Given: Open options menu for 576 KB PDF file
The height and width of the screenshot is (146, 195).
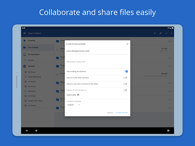Looking at the screenshot, I should 171,49.
